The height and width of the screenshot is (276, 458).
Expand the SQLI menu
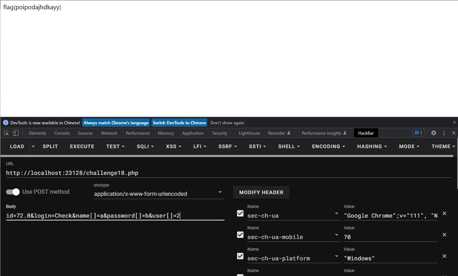[x=145, y=146]
